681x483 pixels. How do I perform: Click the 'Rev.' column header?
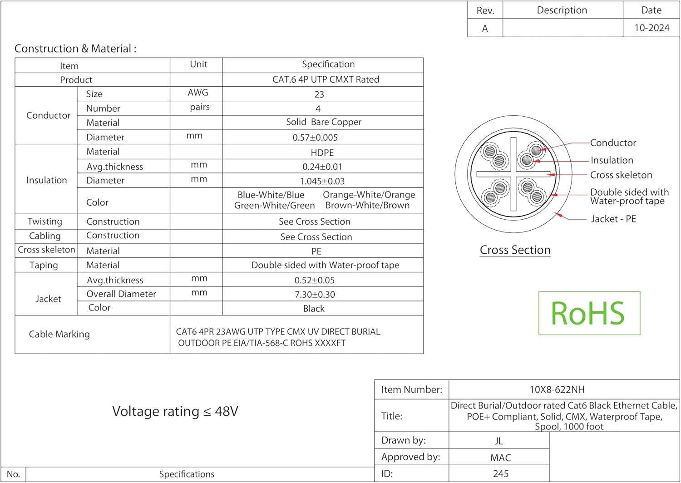coord(485,10)
